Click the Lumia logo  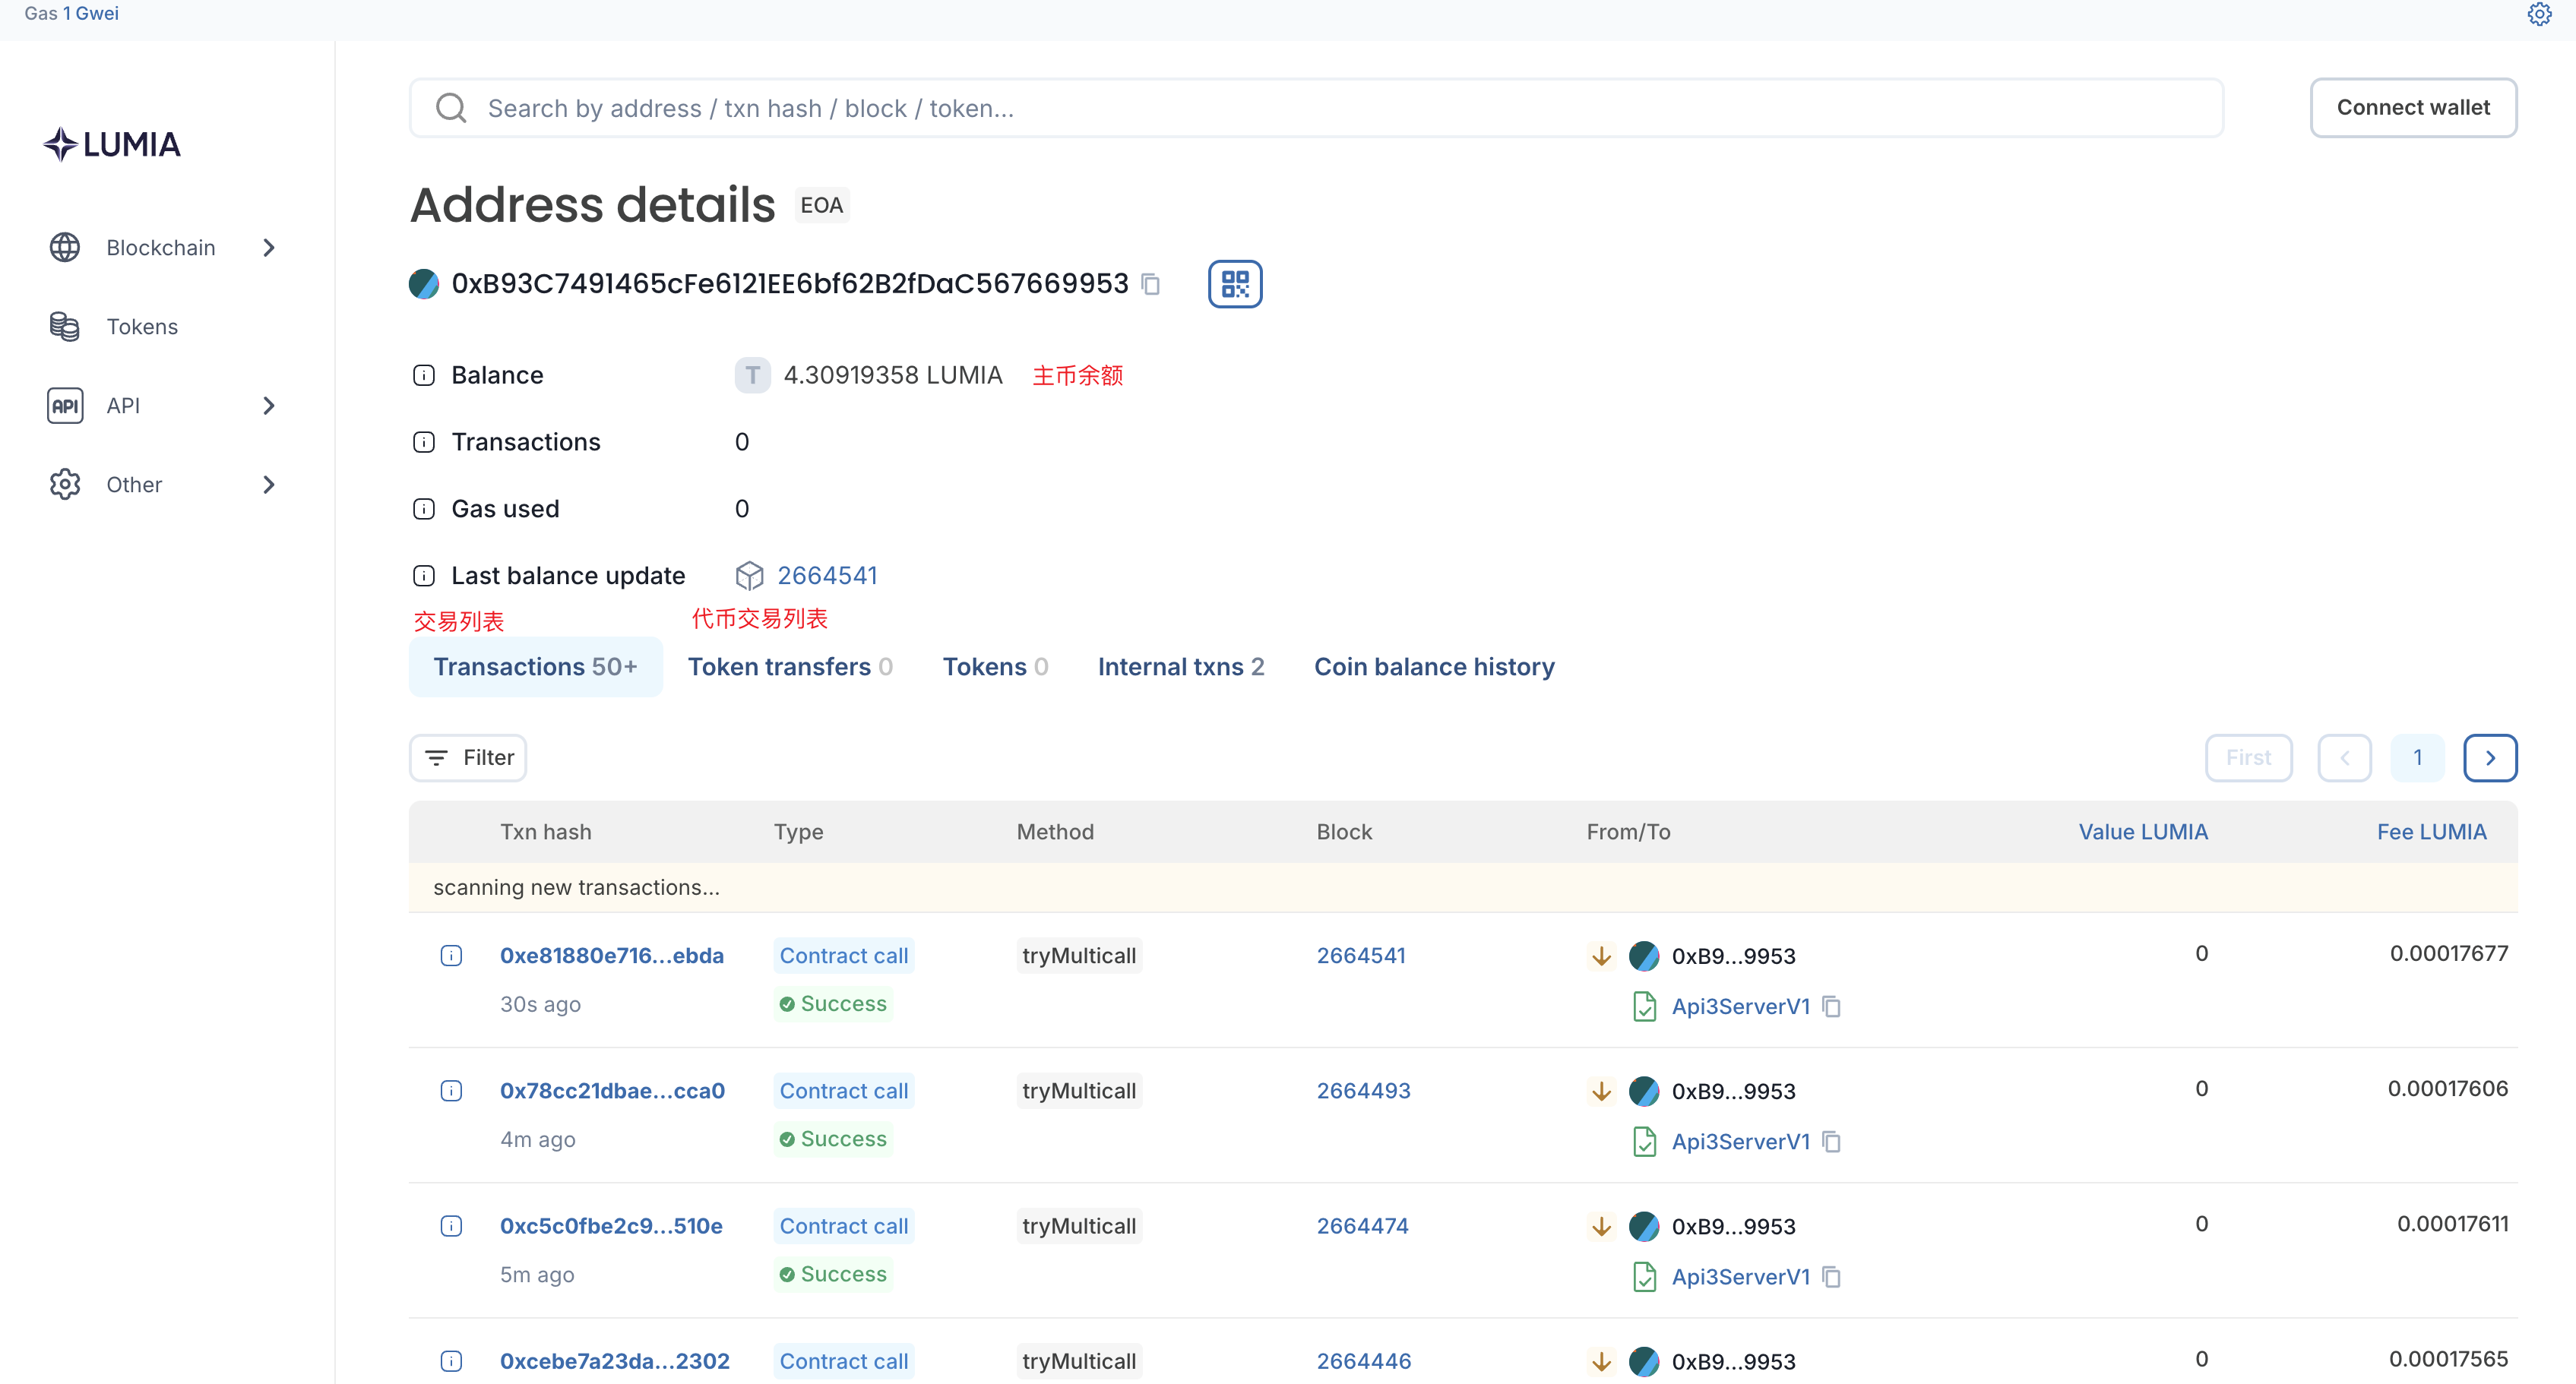(x=112, y=145)
